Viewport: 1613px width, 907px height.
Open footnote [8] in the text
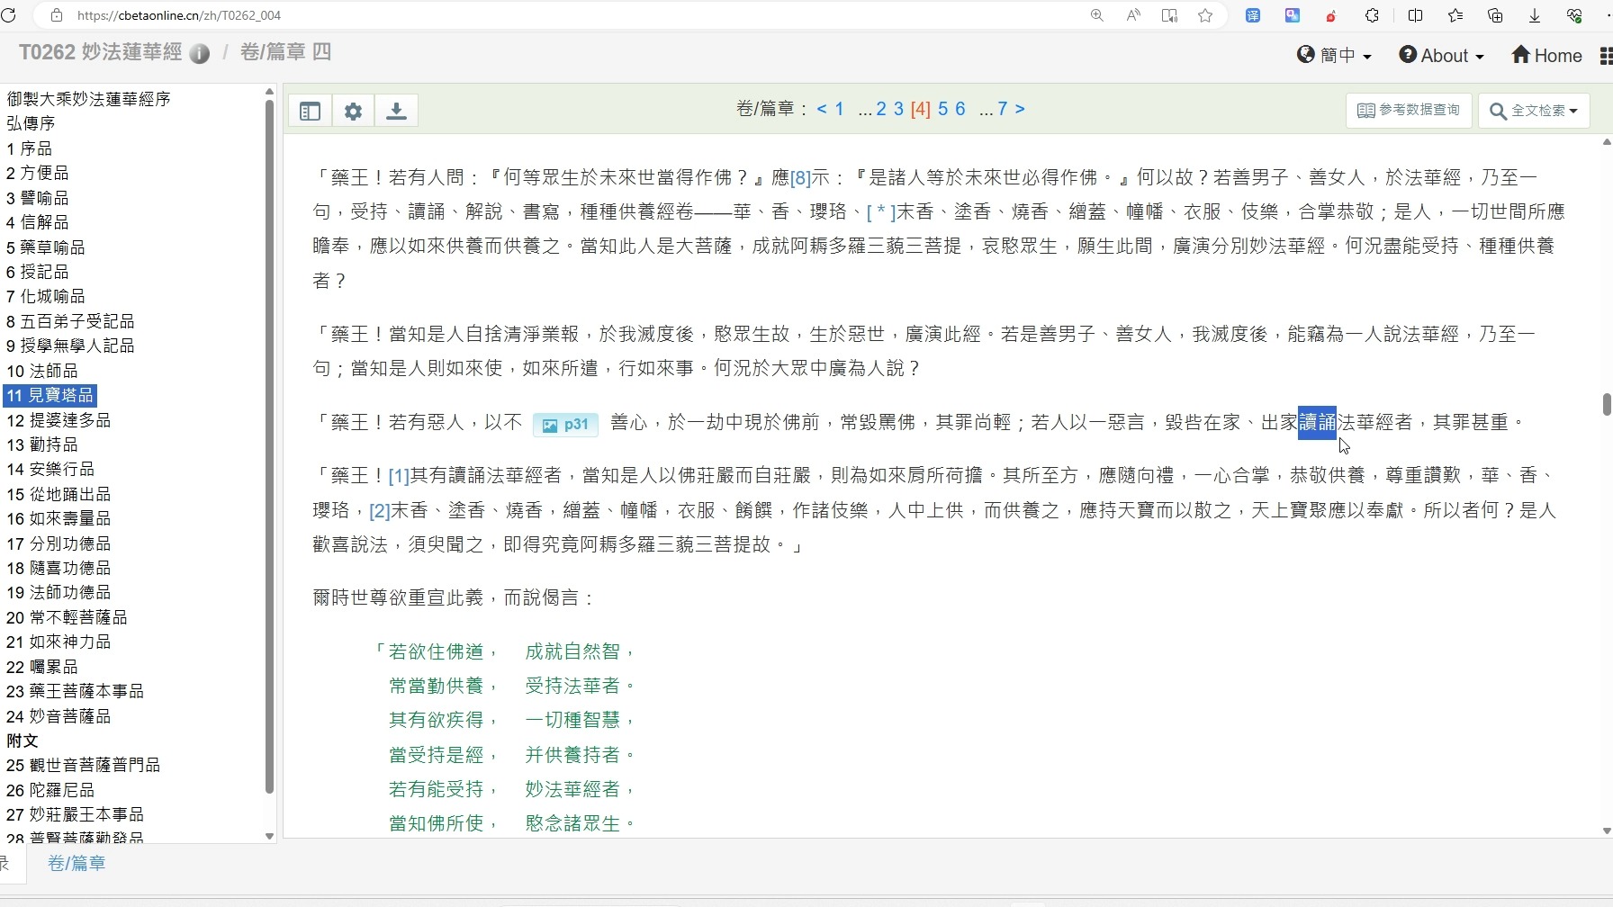coord(800,178)
